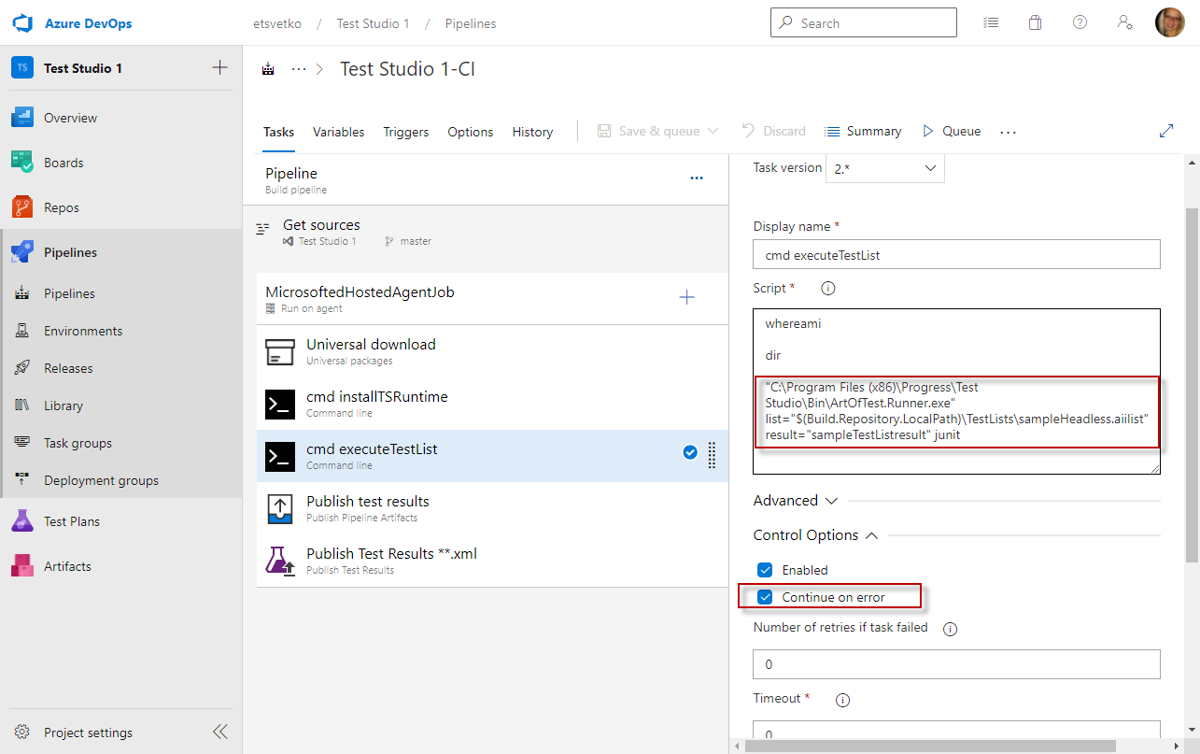Select the Get sources step
Viewport: 1200px width, 754px height.
click(486, 232)
